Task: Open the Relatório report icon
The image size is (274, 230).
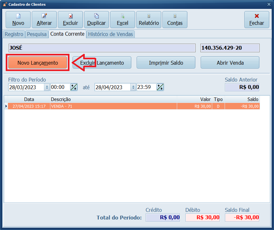Action: (149, 16)
